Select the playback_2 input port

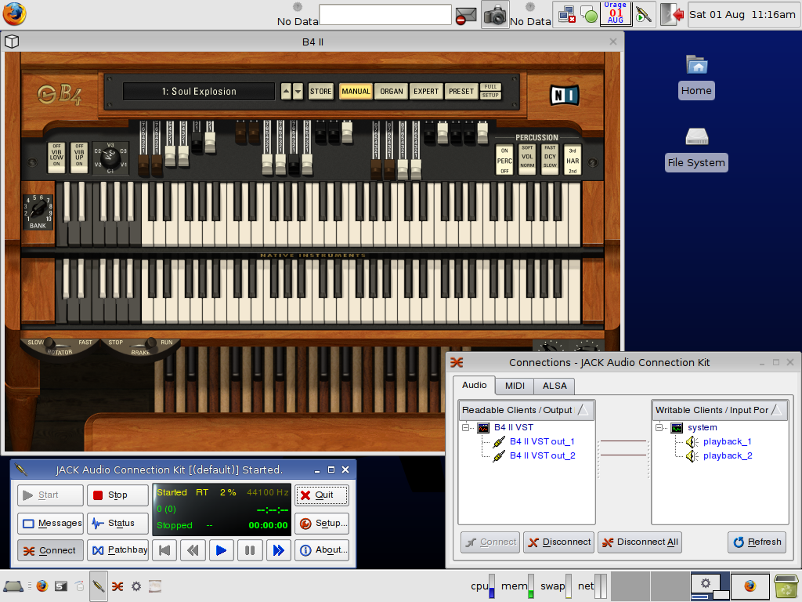[x=728, y=455]
